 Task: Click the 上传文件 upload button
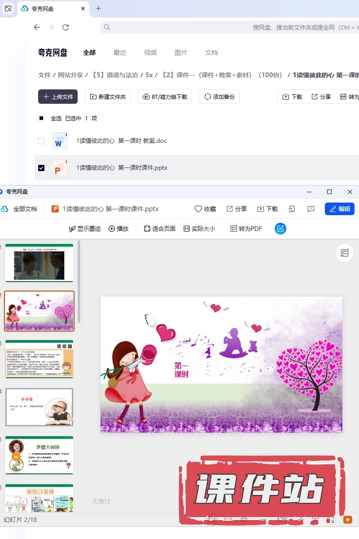click(58, 97)
